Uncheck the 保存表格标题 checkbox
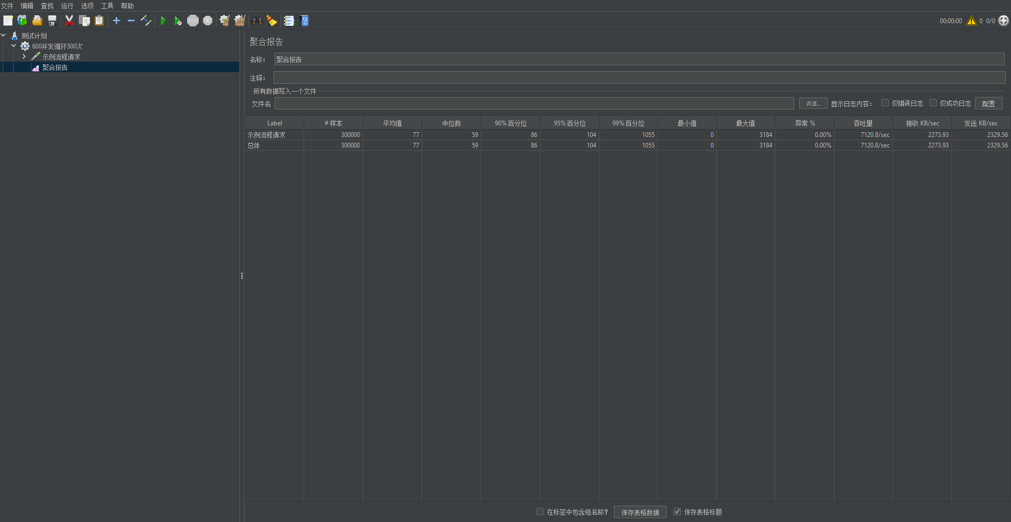The image size is (1011, 522). [677, 511]
